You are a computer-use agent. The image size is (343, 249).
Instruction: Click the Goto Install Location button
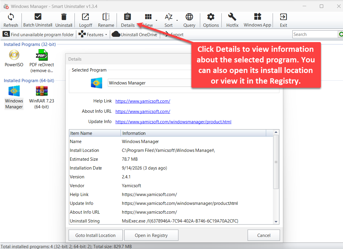tap(96, 235)
